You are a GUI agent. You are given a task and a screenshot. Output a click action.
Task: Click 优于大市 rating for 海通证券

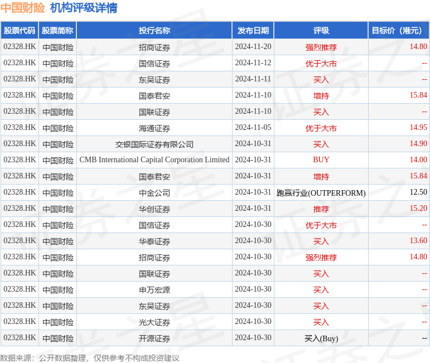[x=321, y=128]
